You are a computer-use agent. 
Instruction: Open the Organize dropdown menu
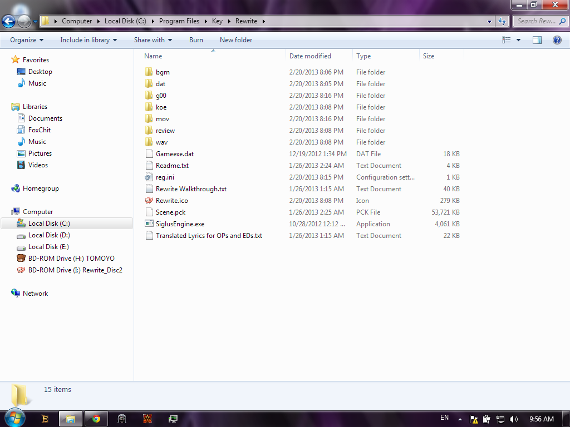(27, 40)
